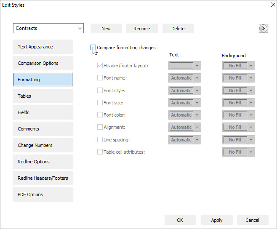Toggle Font style checkbox
Viewport: 277px width, 229px height.
tap(100, 90)
